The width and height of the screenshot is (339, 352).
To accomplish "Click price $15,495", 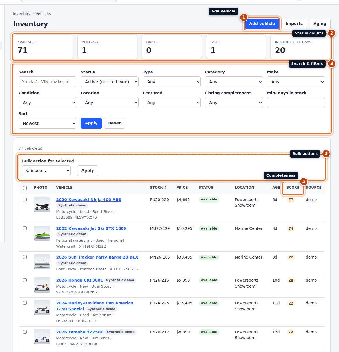I will [184, 303].
